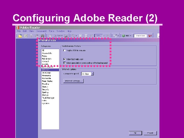Click the Email toolbar icon
The image size is (184, 138).
pos(37,36)
